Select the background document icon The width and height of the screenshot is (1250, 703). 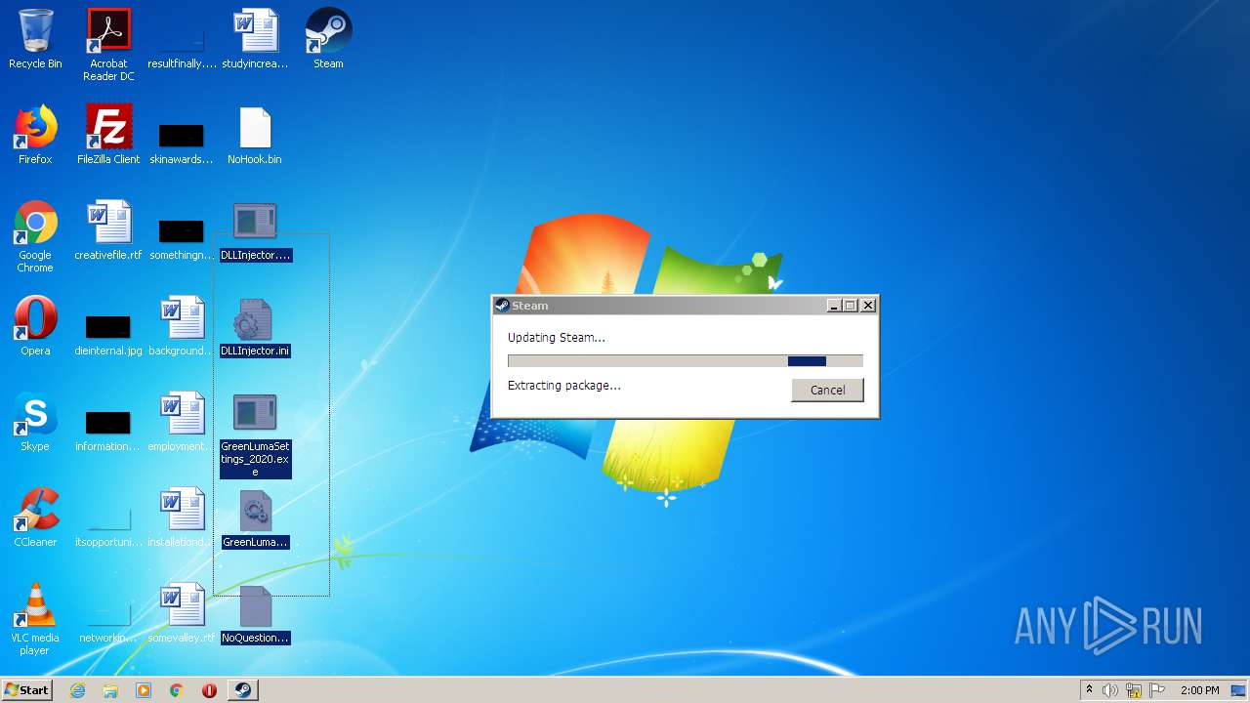(x=182, y=326)
